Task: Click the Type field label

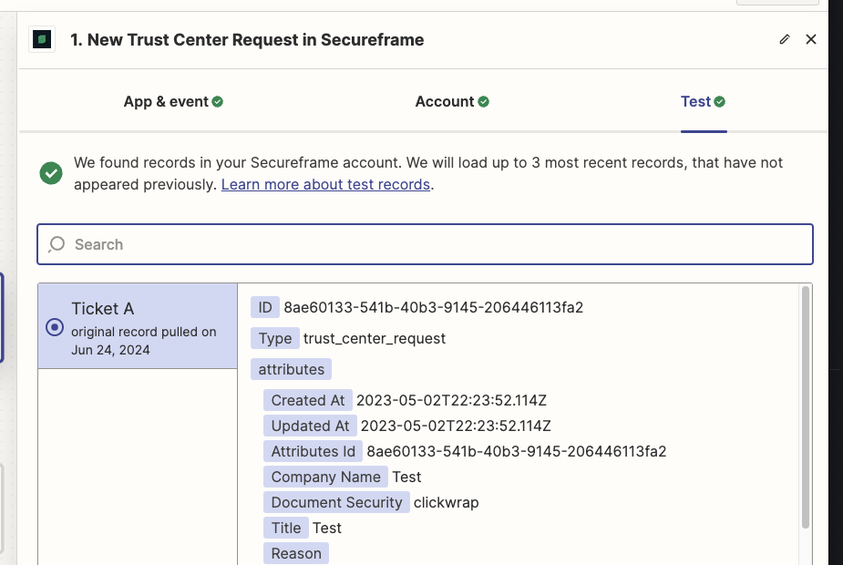Action: tap(274, 338)
